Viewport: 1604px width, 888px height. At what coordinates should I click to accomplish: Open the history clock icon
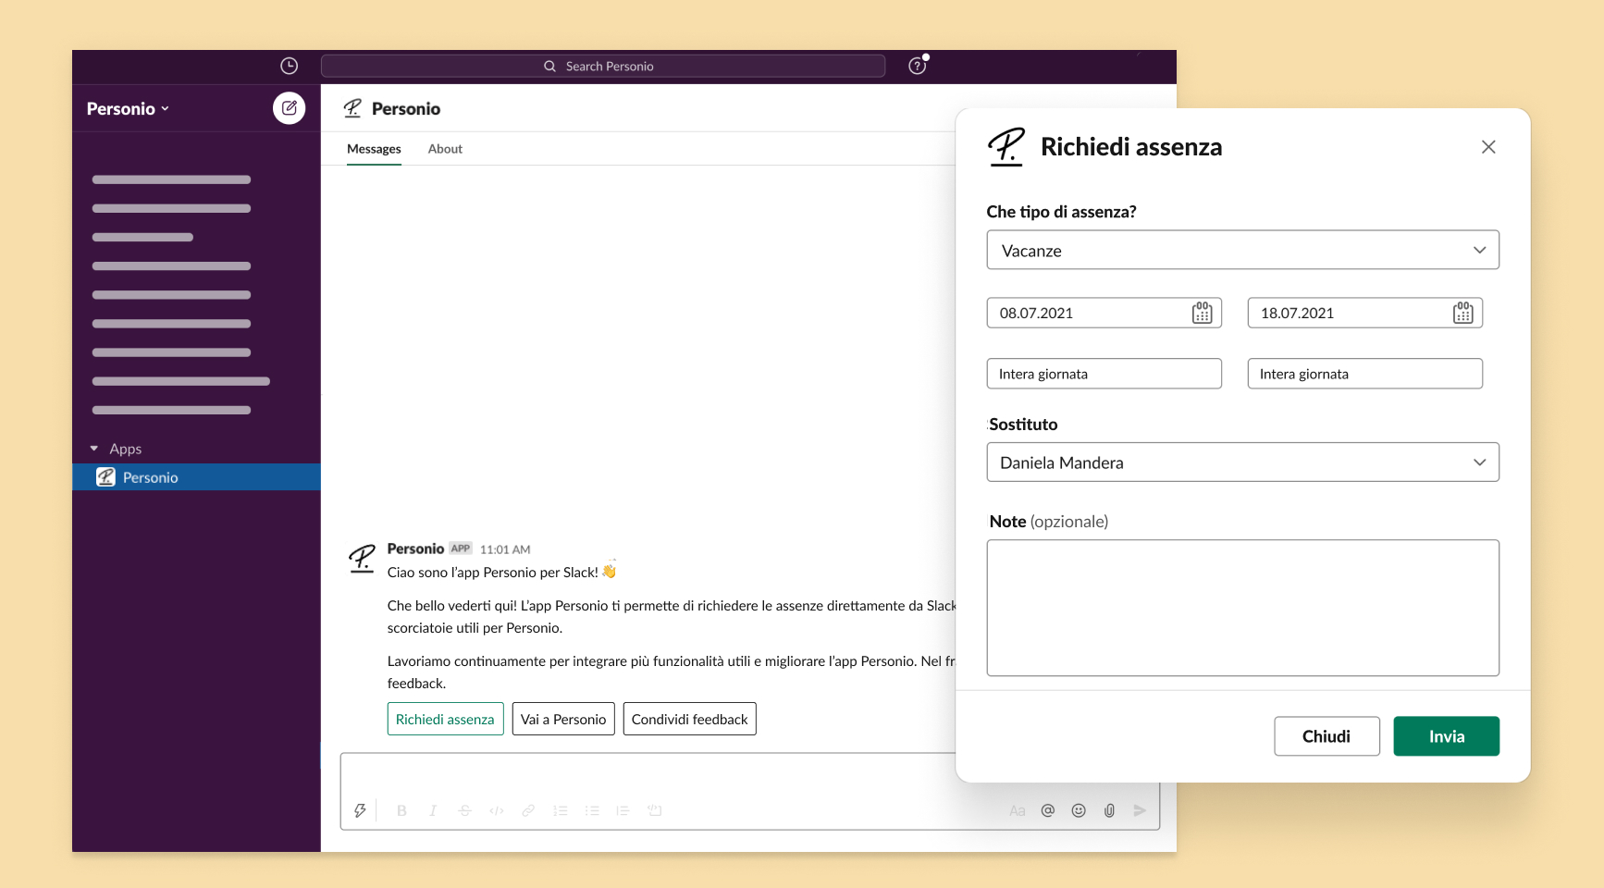289,66
